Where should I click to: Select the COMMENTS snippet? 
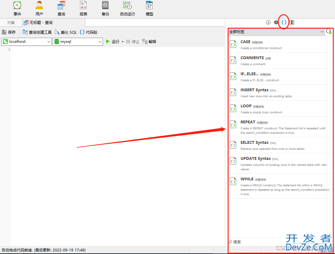pos(281,61)
